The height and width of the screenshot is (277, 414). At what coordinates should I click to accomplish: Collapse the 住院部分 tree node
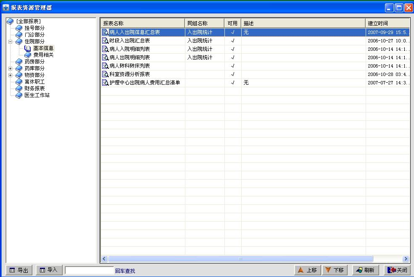point(11,42)
